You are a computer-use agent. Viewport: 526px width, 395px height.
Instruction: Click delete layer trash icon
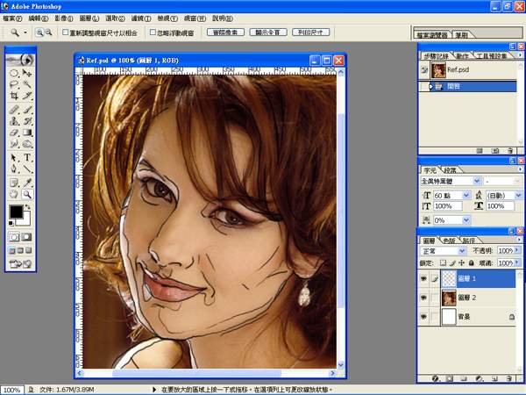pos(508,378)
